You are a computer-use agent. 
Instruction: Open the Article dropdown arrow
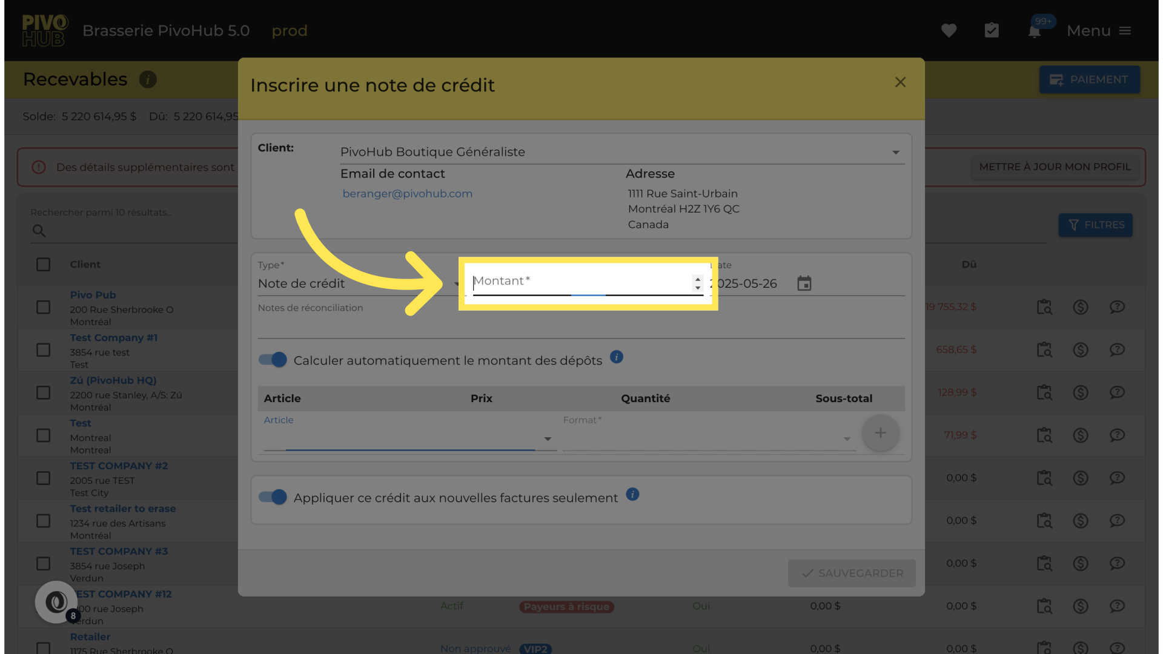point(548,439)
